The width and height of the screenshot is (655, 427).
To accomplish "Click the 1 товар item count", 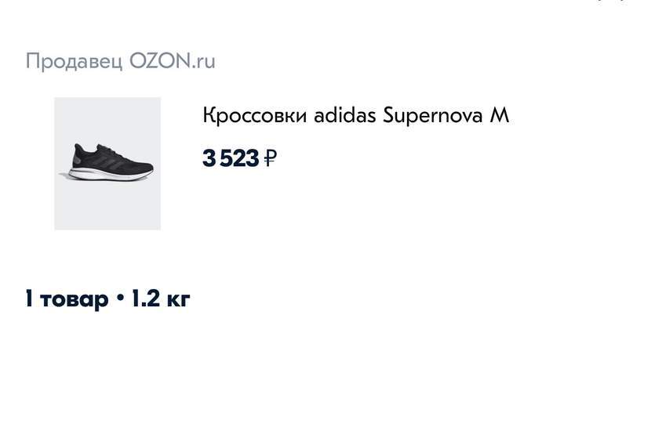I will point(67,299).
